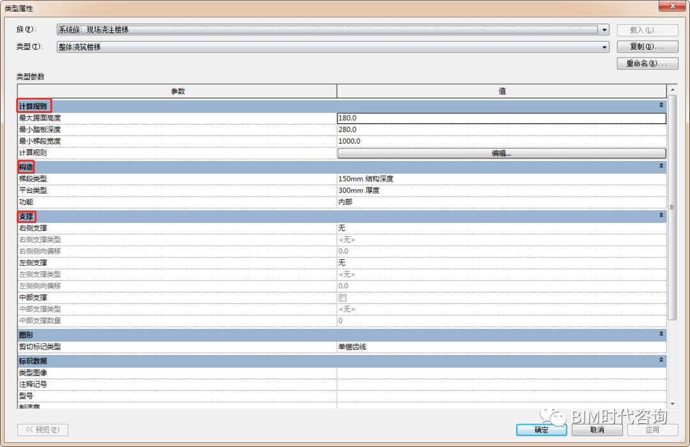Select the 最大踢面高度 parameter row label
The height and width of the screenshot is (447, 690).
(40, 118)
